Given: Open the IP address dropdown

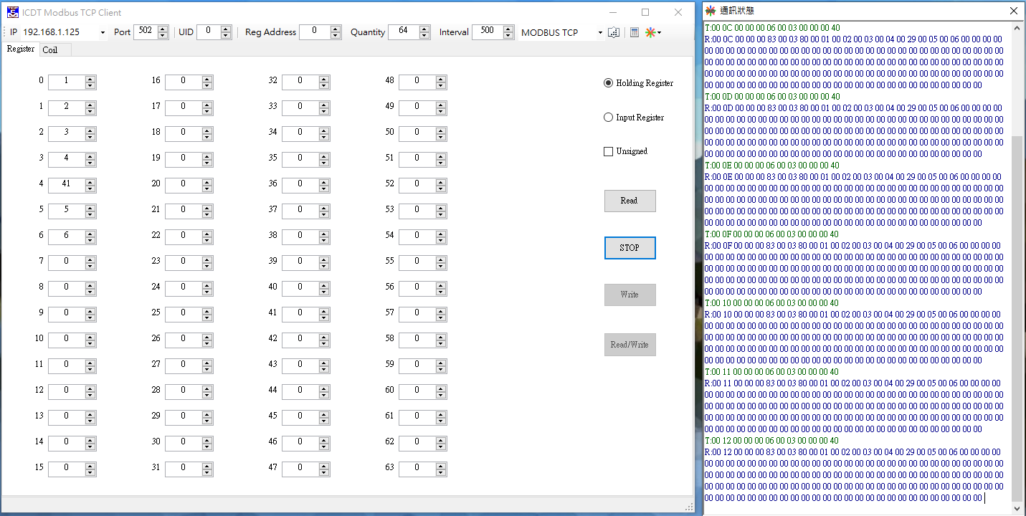Looking at the screenshot, I should point(103,33).
